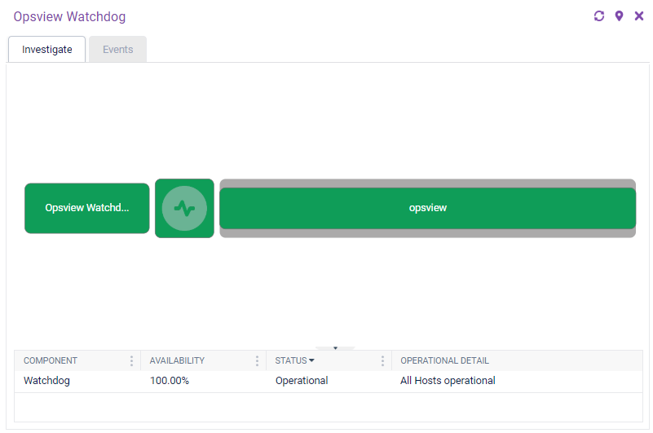Image resolution: width=653 pixels, height=433 pixels.
Task: Click the Opsview Watchd... green node
Action: tap(87, 208)
